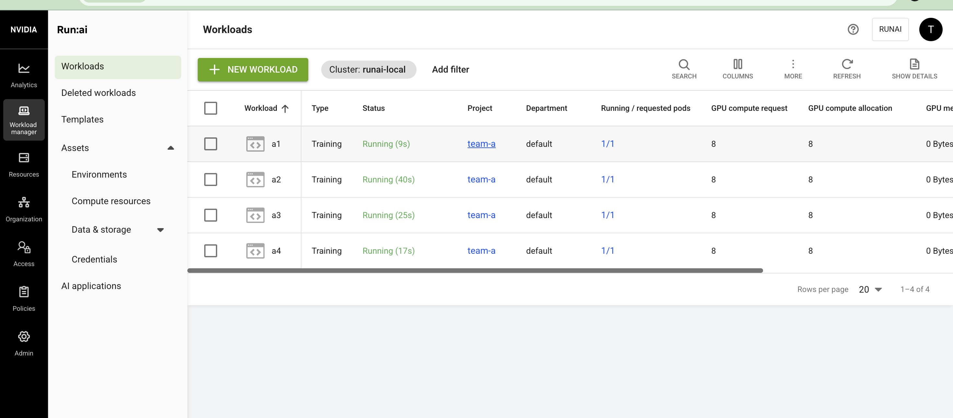
Task: Check the box for workload a3
Action: [x=210, y=215]
